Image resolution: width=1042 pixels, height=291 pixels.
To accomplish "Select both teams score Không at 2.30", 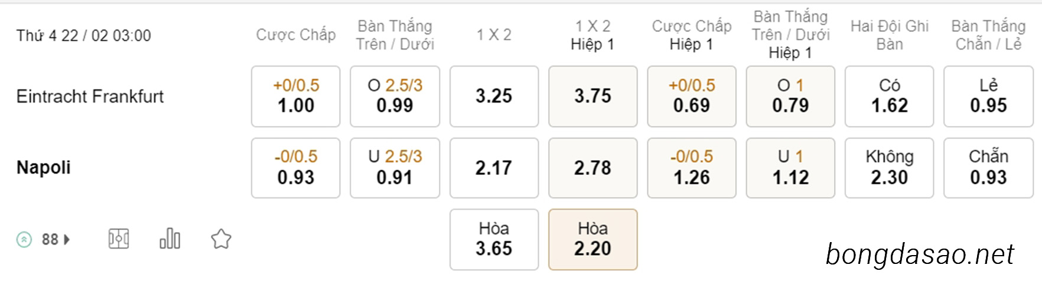I will [890, 168].
